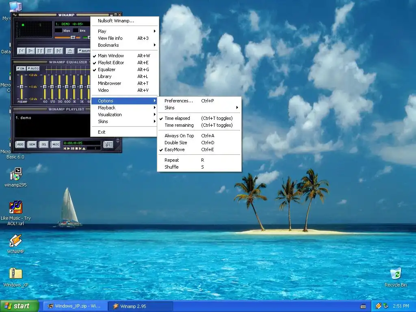Enable the Minibrowser menu entry
This screenshot has width=416, height=312.
click(x=124, y=83)
